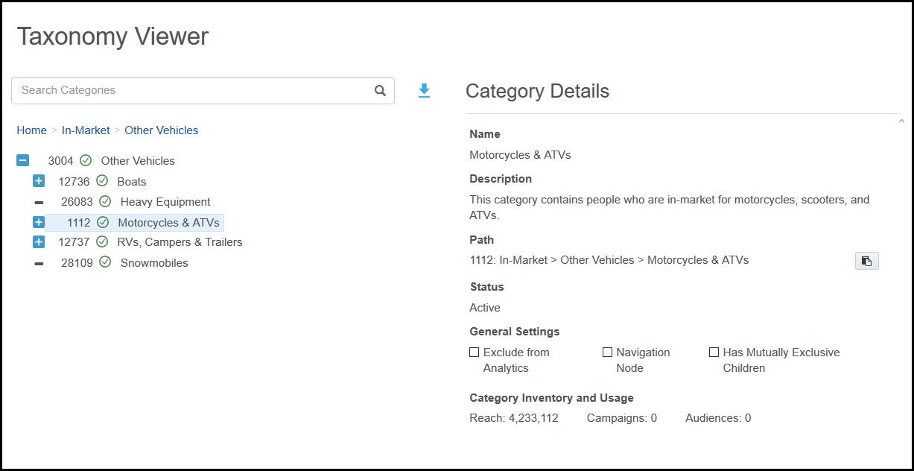This screenshot has width=914, height=471.
Task: Click status check icon next to Heavy Equipment
Action: [105, 201]
